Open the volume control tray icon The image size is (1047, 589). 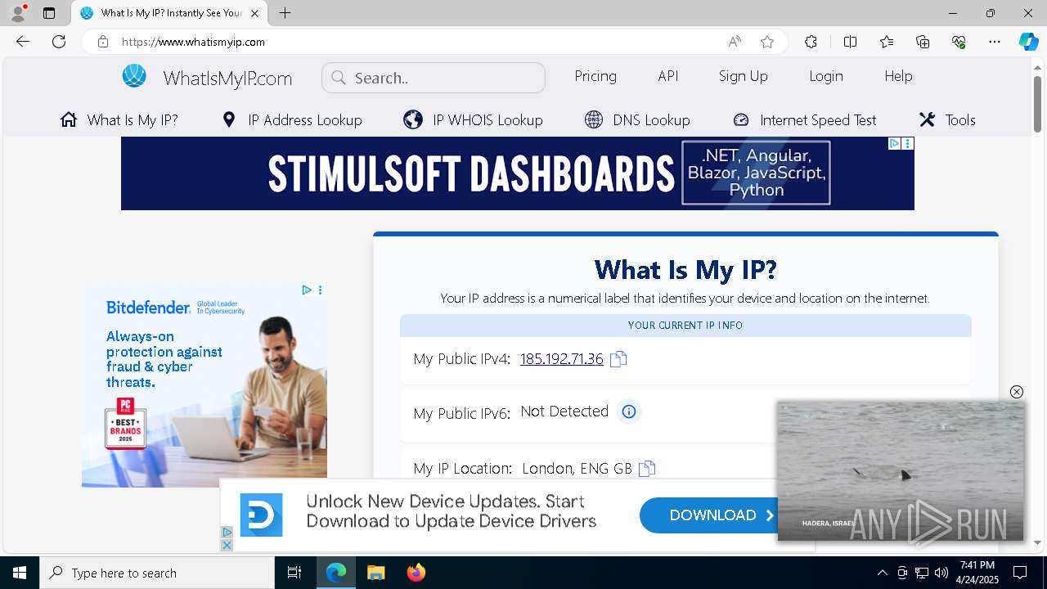tap(941, 573)
